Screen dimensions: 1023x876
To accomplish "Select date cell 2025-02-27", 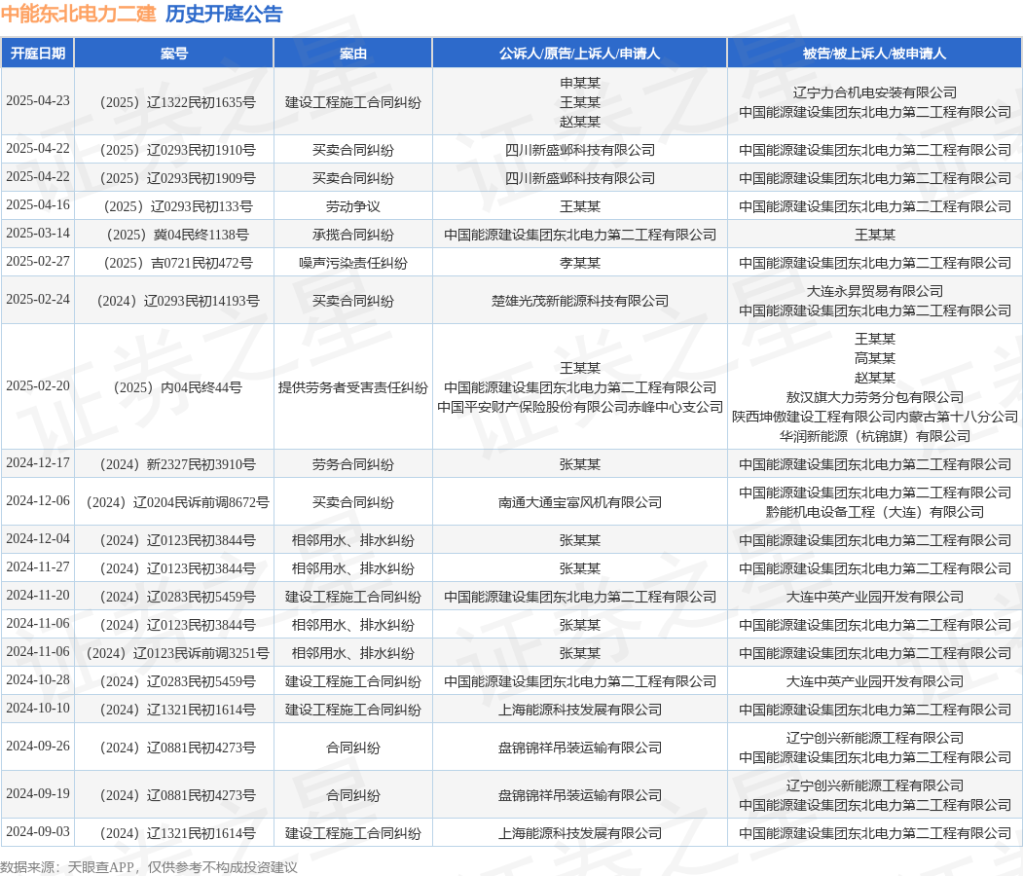I will tap(38, 261).
